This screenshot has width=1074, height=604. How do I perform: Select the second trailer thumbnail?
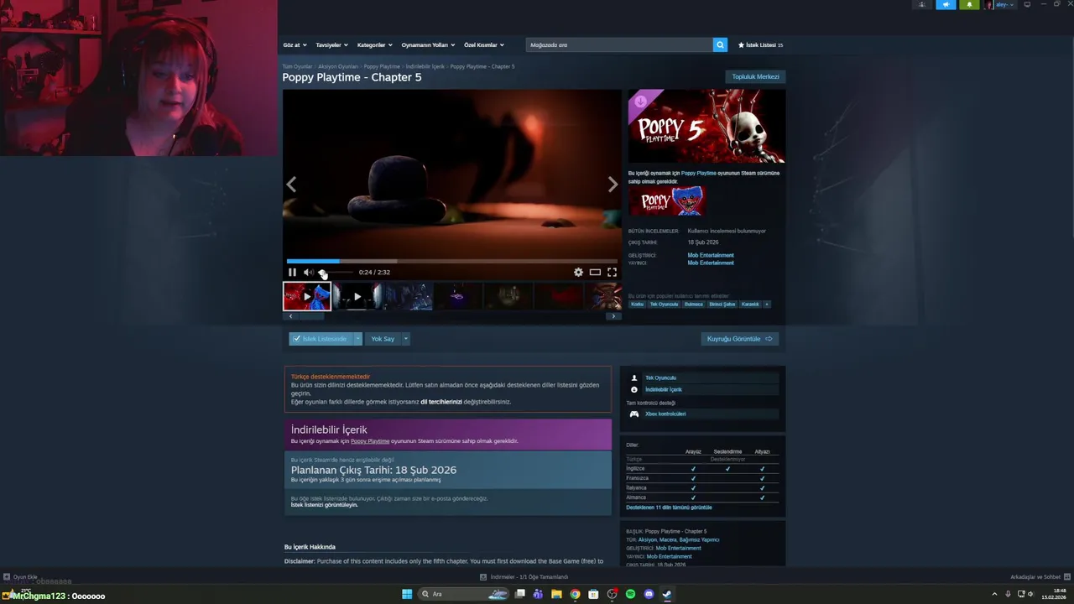357,296
